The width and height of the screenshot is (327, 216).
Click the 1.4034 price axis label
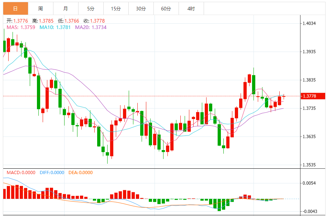(x=309, y=23)
